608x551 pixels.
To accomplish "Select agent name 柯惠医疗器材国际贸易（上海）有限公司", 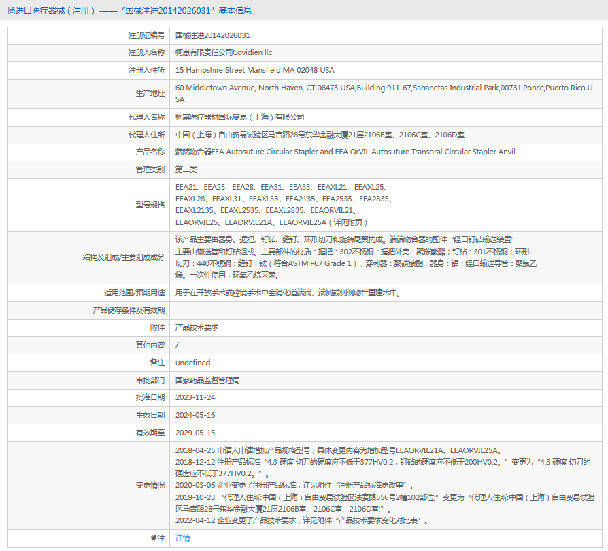I will 239,117.
